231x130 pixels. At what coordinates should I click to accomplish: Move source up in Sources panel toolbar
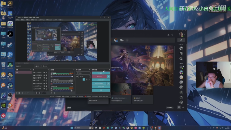[42, 93]
